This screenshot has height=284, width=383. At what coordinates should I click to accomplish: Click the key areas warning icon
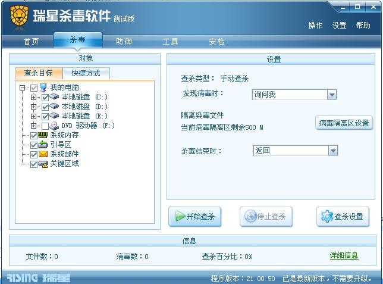click(43, 164)
